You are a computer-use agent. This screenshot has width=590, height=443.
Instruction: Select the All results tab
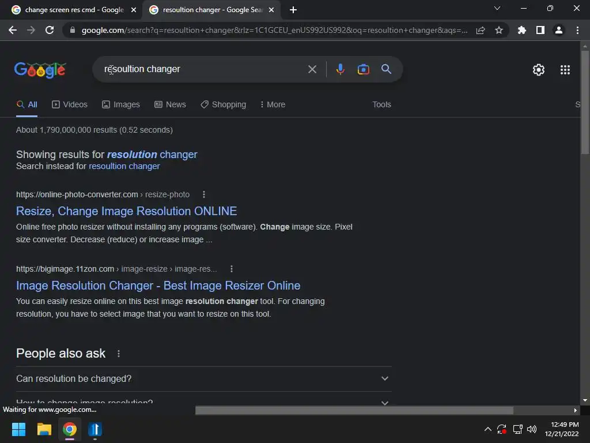[27, 105]
